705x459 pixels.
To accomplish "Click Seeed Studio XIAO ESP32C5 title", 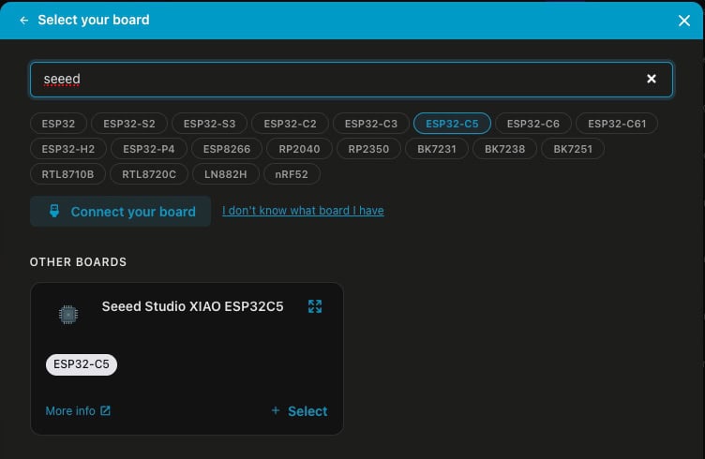I will tap(192, 306).
